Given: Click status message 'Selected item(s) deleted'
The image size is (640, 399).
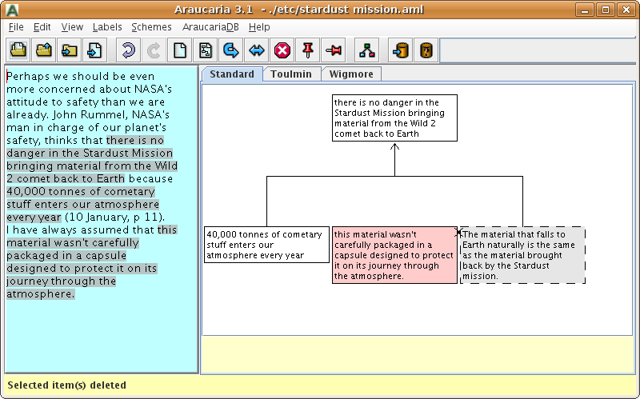Looking at the screenshot, I should pyautogui.click(x=67, y=385).
